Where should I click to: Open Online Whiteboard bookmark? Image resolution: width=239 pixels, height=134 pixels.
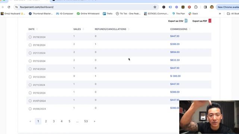pyautogui.click(x=88, y=14)
